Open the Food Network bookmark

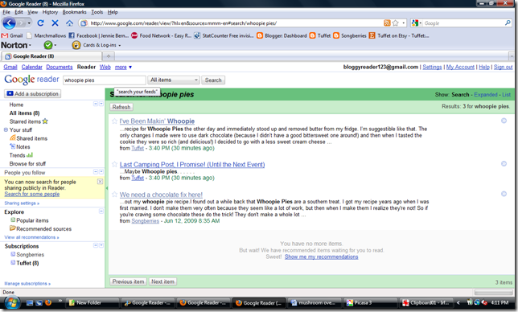click(161, 35)
